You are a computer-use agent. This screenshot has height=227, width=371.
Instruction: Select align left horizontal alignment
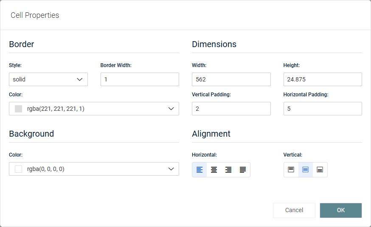200,170
